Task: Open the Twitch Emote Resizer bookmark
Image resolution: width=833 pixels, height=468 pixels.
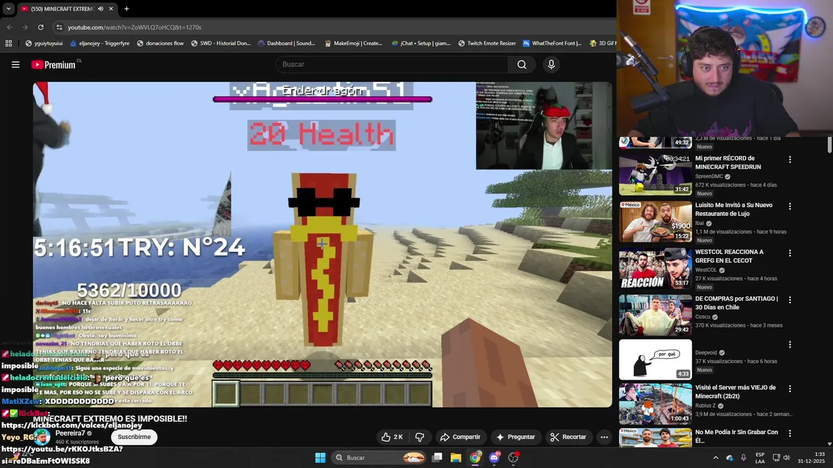Action: click(487, 44)
